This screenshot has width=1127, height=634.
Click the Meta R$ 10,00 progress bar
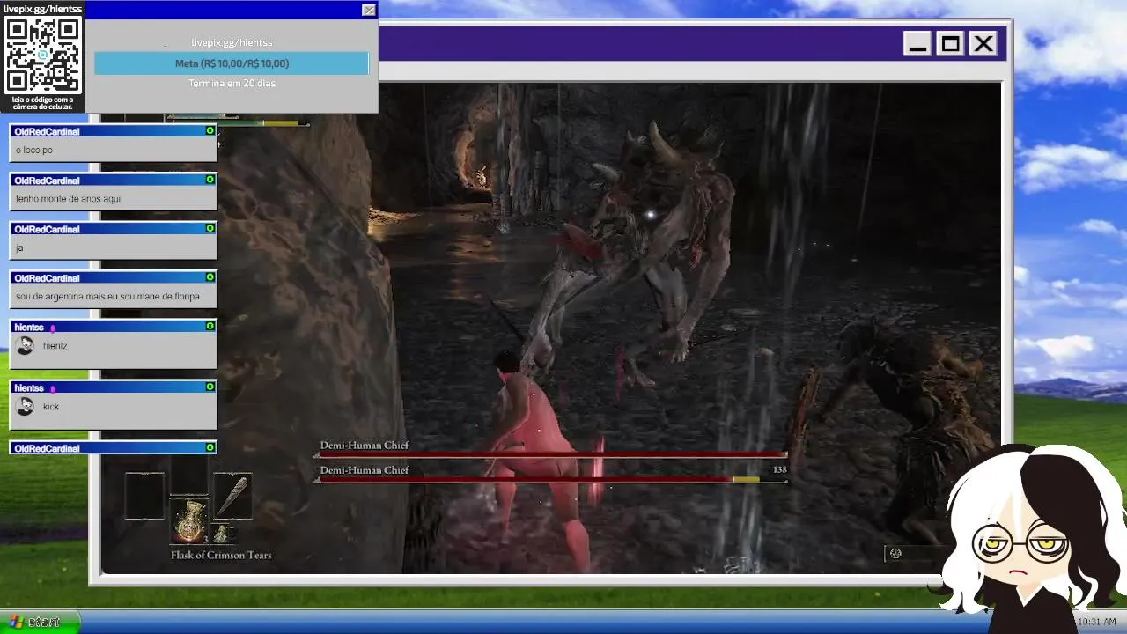(232, 63)
